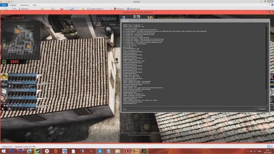Image resolution: width=274 pixels, height=154 pixels.
Task: Click the console Отправить submit button
Action: (262, 109)
